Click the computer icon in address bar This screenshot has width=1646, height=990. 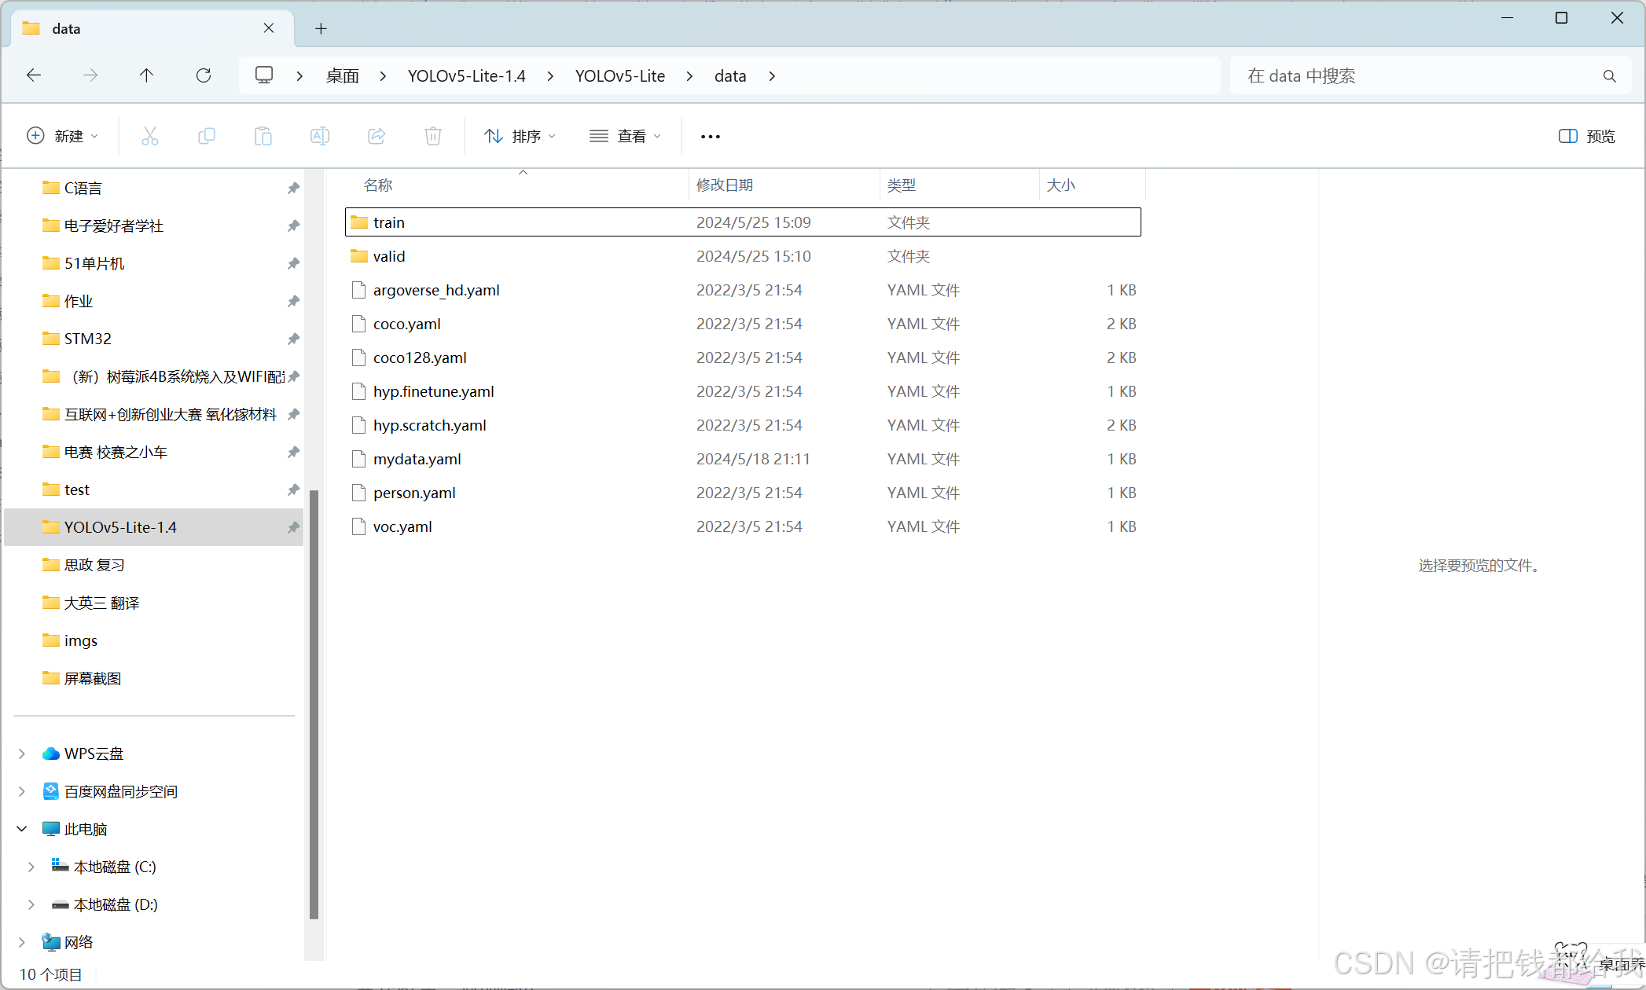pos(264,75)
